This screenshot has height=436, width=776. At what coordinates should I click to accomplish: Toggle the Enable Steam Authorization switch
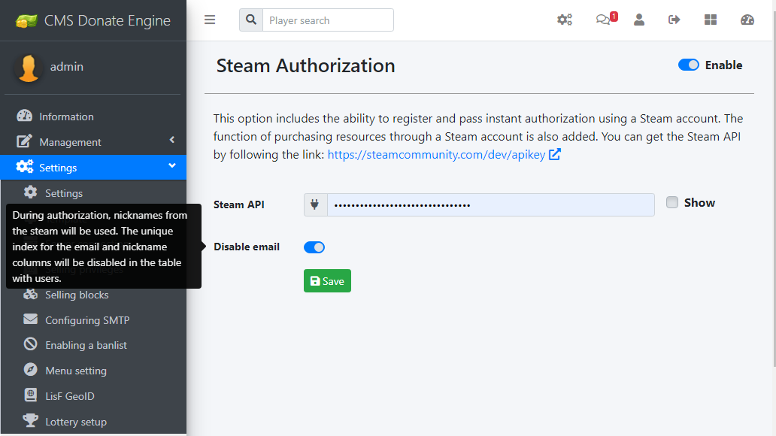tap(688, 65)
